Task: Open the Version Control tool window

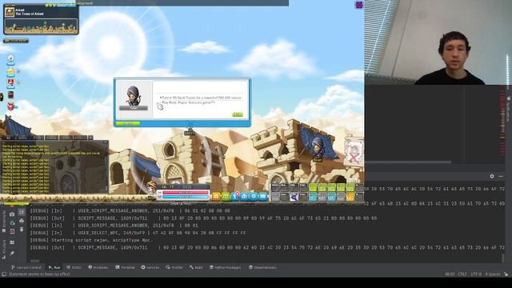Action: click(x=26, y=267)
